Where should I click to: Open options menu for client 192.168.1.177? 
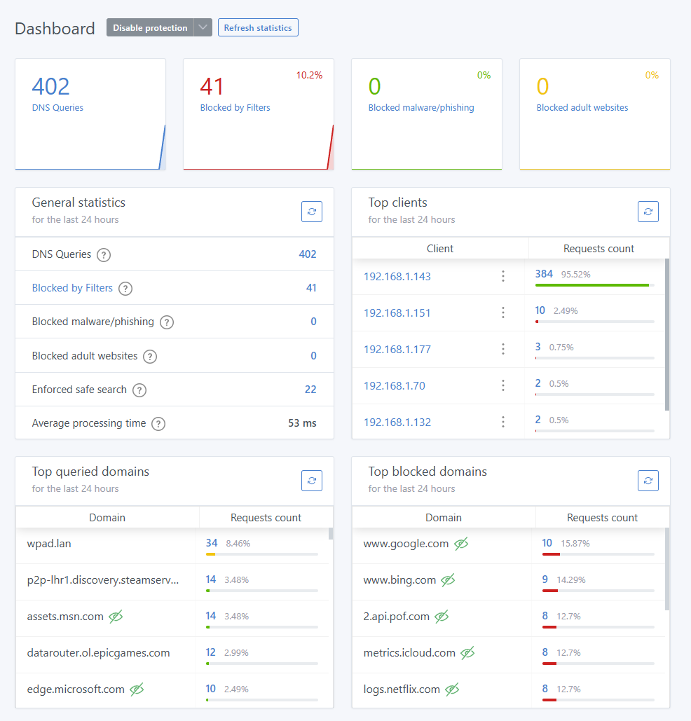point(503,349)
